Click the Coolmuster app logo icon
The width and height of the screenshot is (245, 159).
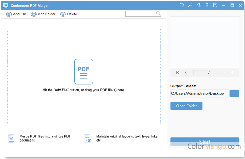[x=6, y=6]
